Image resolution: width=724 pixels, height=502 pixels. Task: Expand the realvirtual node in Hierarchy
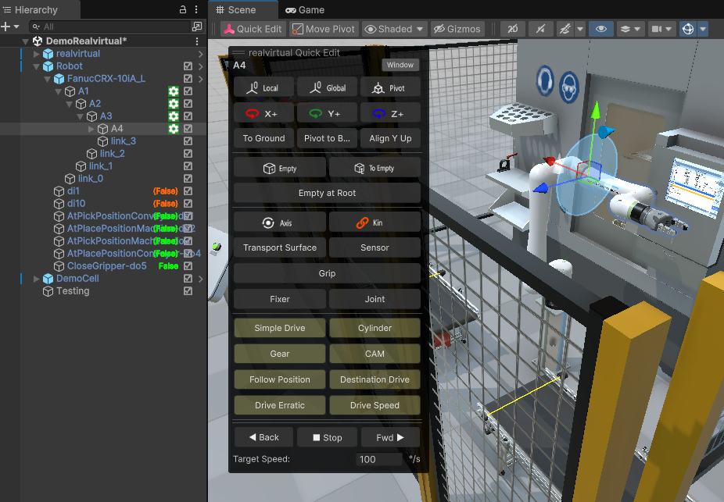[x=35, y=53]
